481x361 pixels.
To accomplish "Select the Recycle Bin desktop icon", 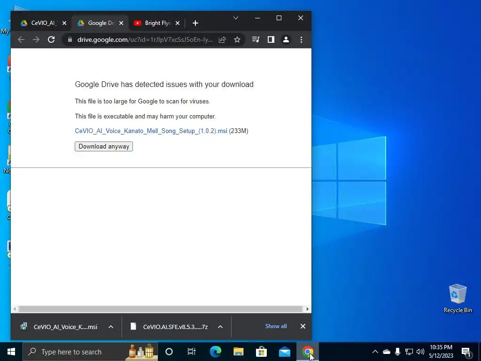I will (x=458, y=298).
